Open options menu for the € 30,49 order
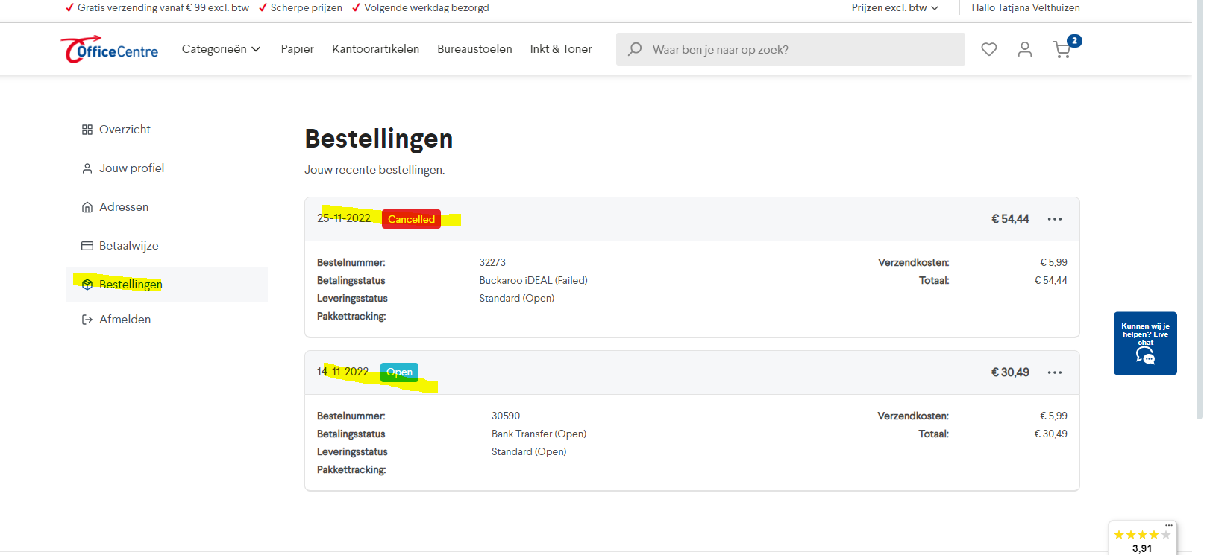The height and width of the screenshot is (555, 1207). [1055, 372]
